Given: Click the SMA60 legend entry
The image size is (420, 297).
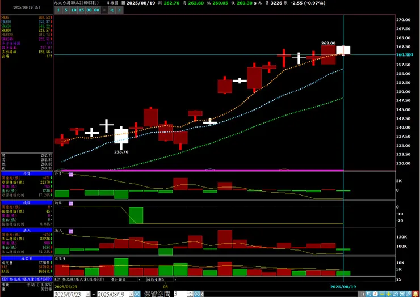Looking at the screenshot, I should coord(27,30).
